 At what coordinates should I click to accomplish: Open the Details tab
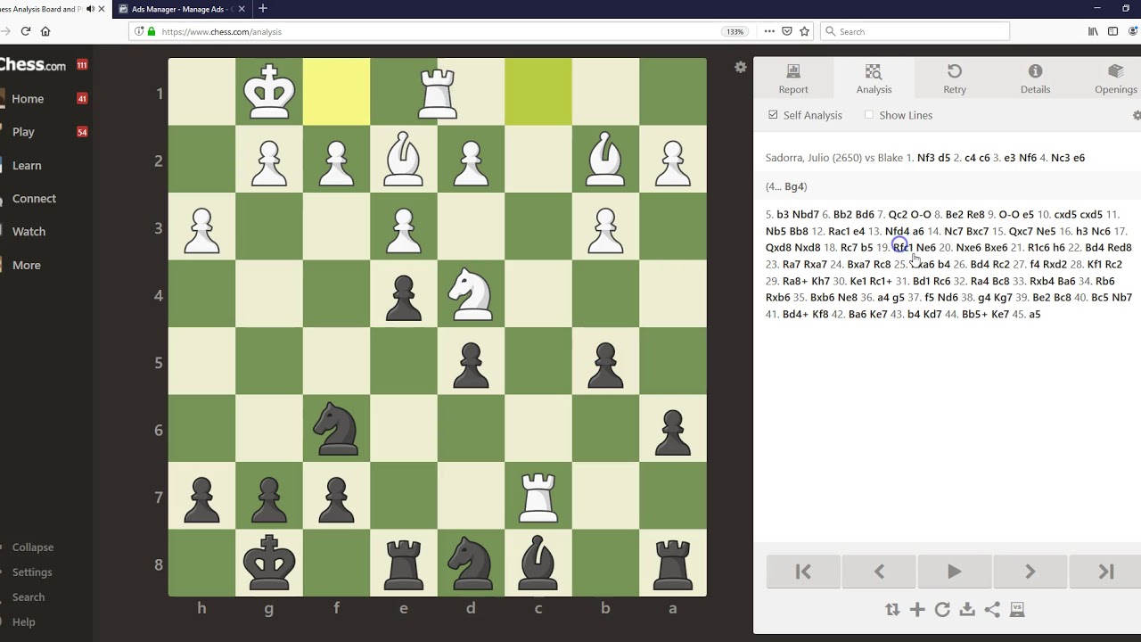tap(1035, 78)
